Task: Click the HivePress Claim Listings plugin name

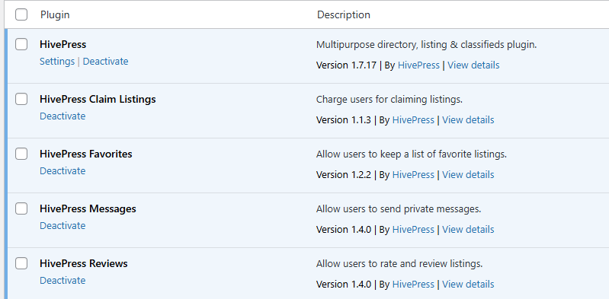Action: (x=98, y=99)
